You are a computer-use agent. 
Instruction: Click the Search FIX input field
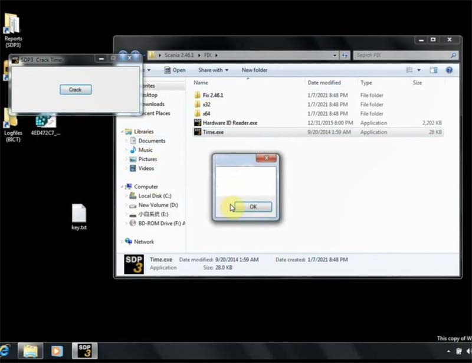405,55
